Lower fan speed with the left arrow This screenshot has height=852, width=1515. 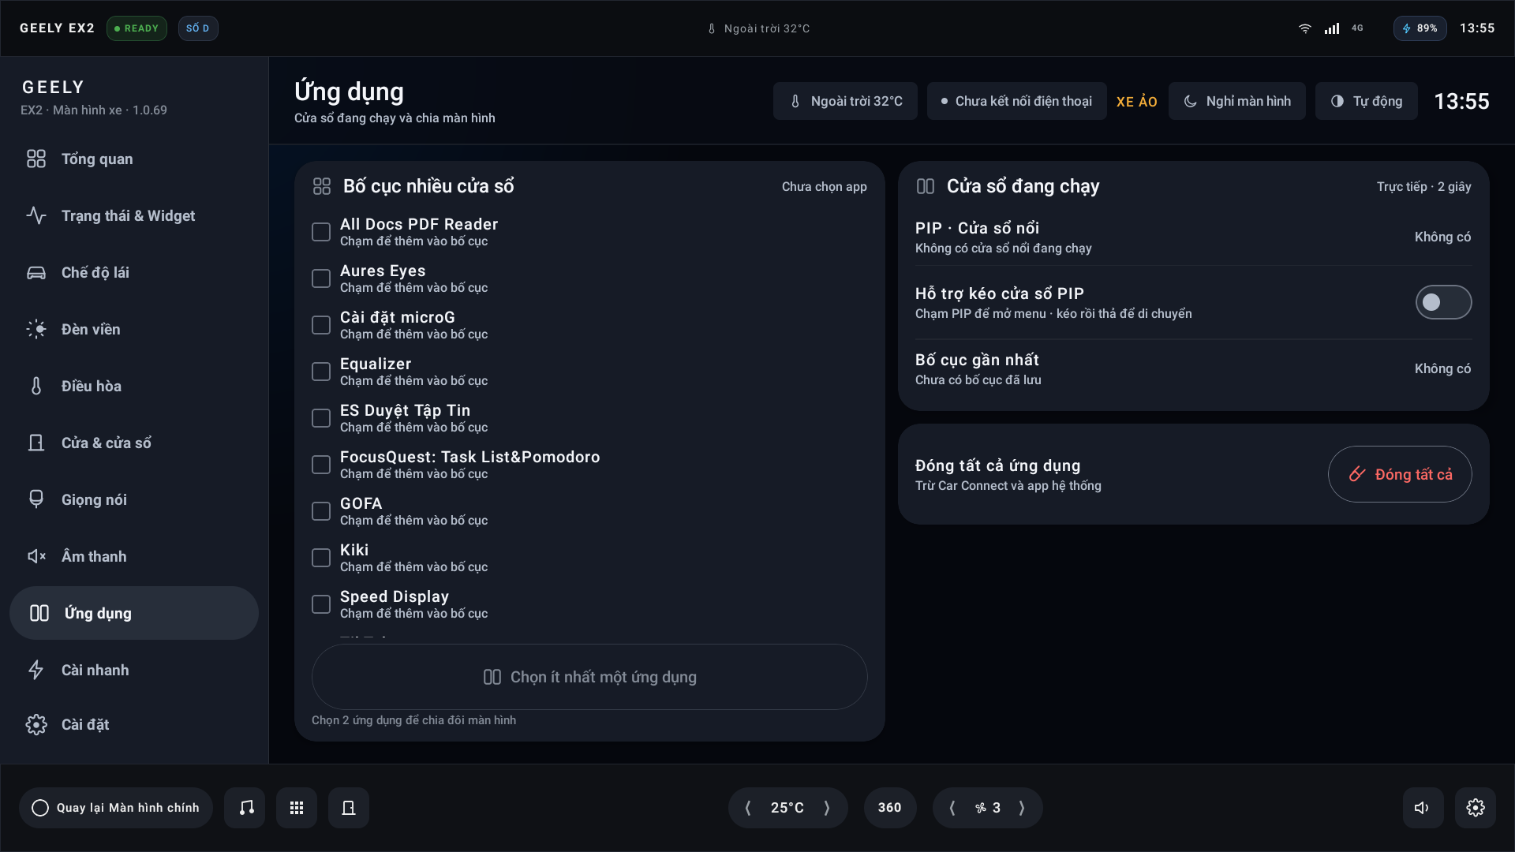pos(952,807)
